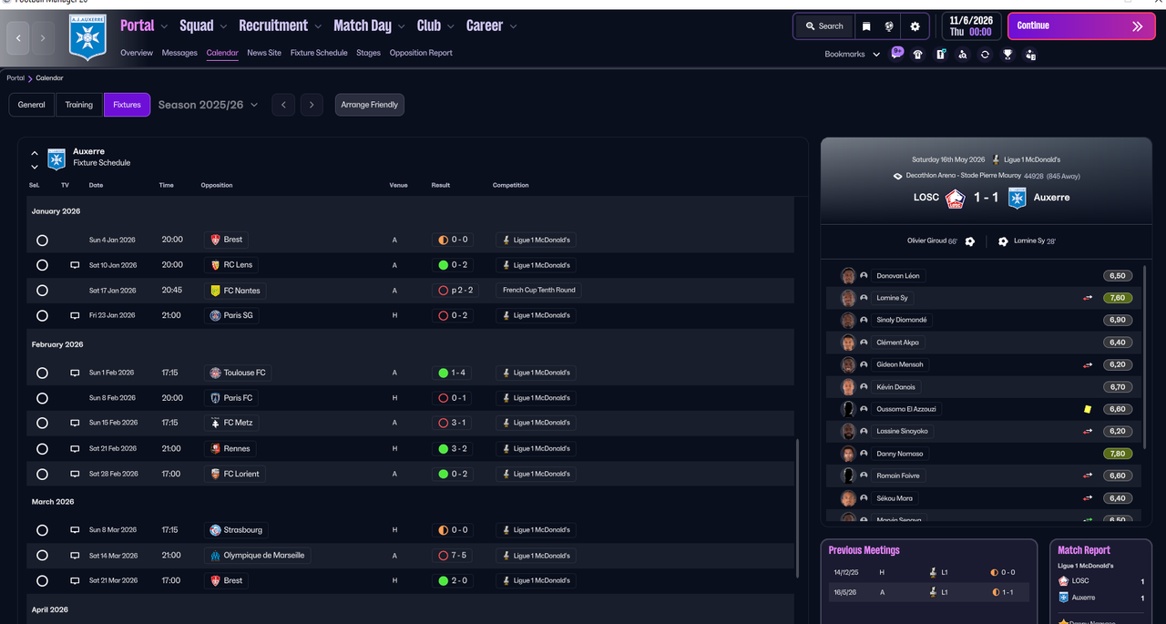Switch calendar view to General tab

coord(32,105)
